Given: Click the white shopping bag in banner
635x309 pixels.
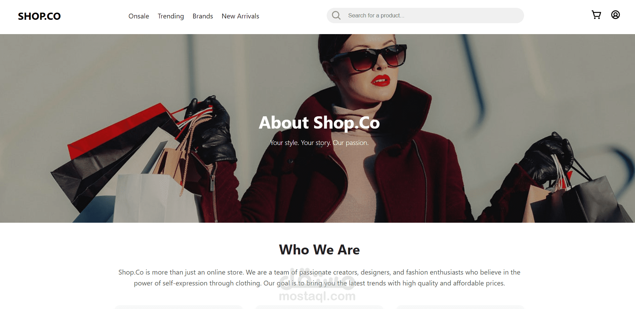Looking at the screenshot, I should [x=150, y=198].
